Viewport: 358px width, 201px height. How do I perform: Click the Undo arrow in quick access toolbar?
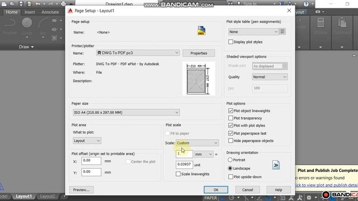pos(38,4)
